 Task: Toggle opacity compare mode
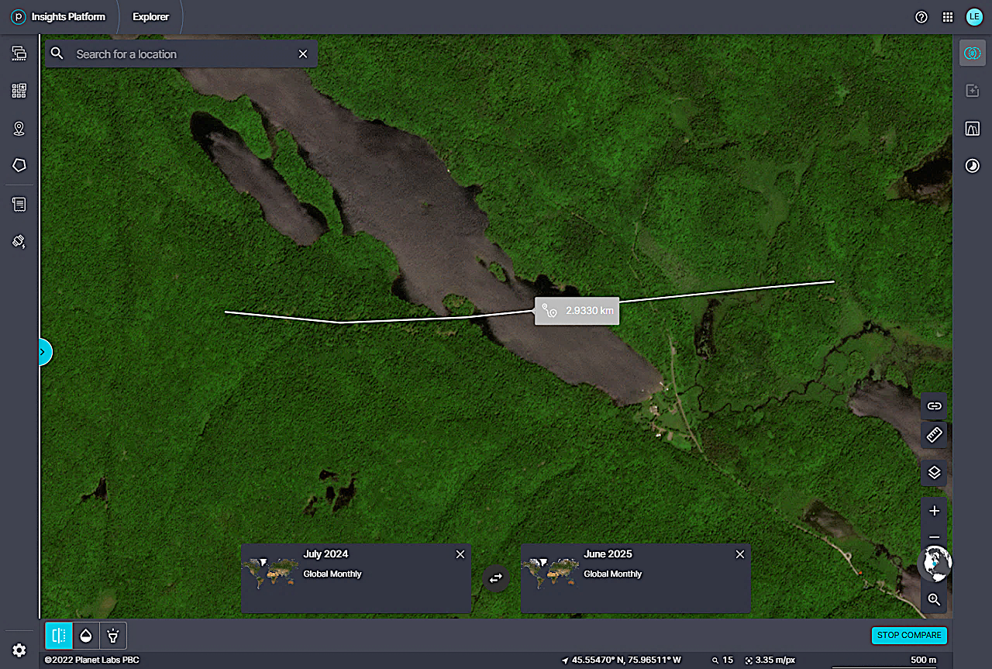click(x=86, y=636)
